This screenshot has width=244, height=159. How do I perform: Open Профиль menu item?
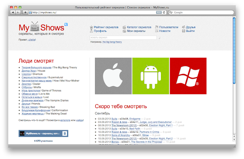(100, 31)
